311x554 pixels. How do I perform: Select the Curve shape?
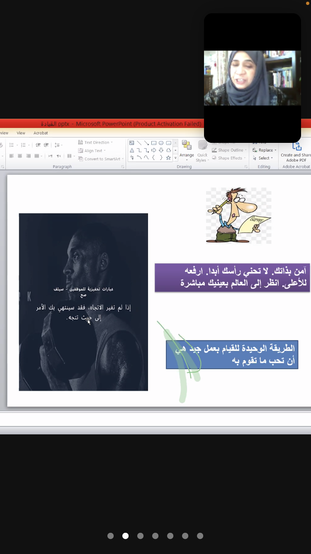pyautogui.click(x=146, y=158)
